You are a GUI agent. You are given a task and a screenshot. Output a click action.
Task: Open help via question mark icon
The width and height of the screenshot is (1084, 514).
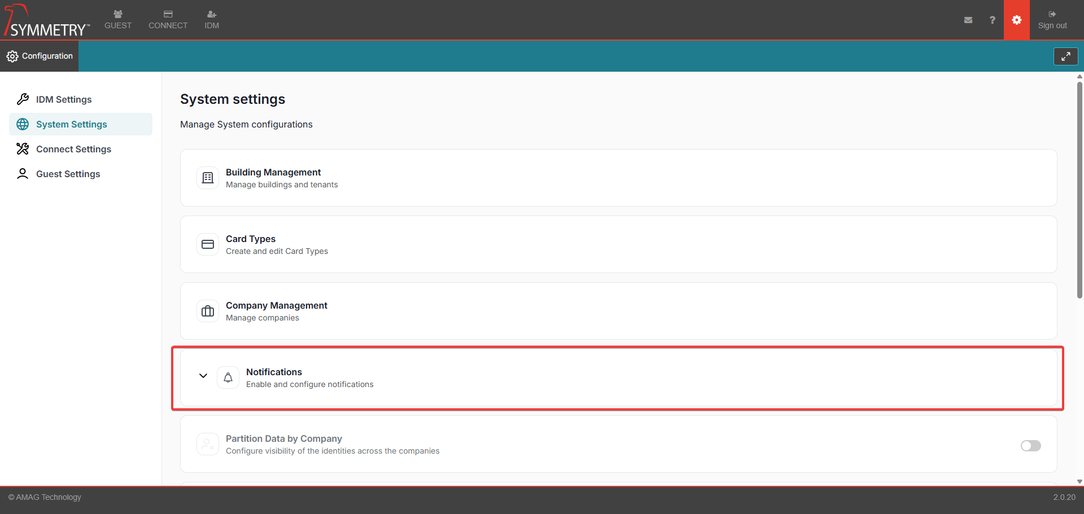point(992,20)
